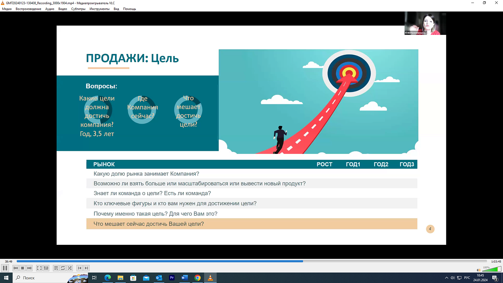Click the elapsed time label 38:49
503x283 pixels.
click(8, 262)
